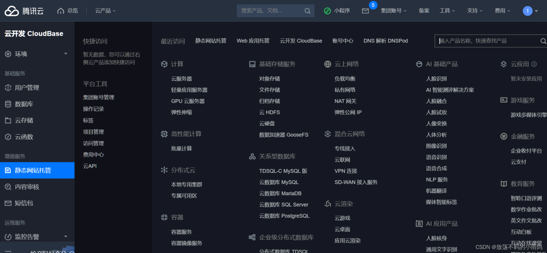Open the 轻量应用服务器 link
The width and height of the screenshot is (547, 253).
coord(189,90)
